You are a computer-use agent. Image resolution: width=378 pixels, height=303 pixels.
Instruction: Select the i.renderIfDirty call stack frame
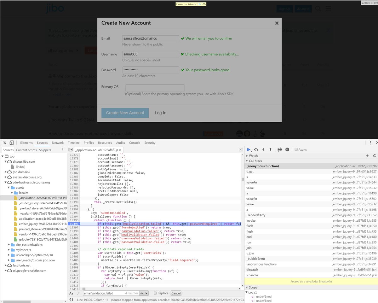point(311,215)
